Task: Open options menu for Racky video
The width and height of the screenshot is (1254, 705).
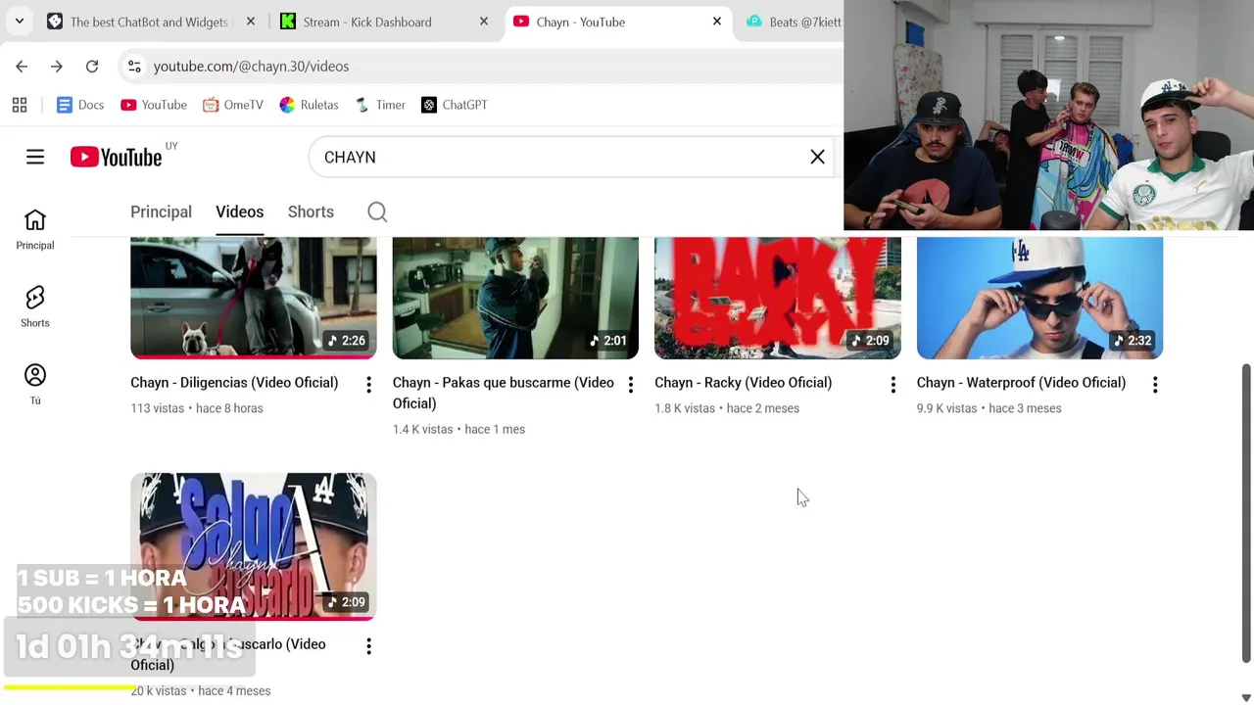Action: pos(892,385)
